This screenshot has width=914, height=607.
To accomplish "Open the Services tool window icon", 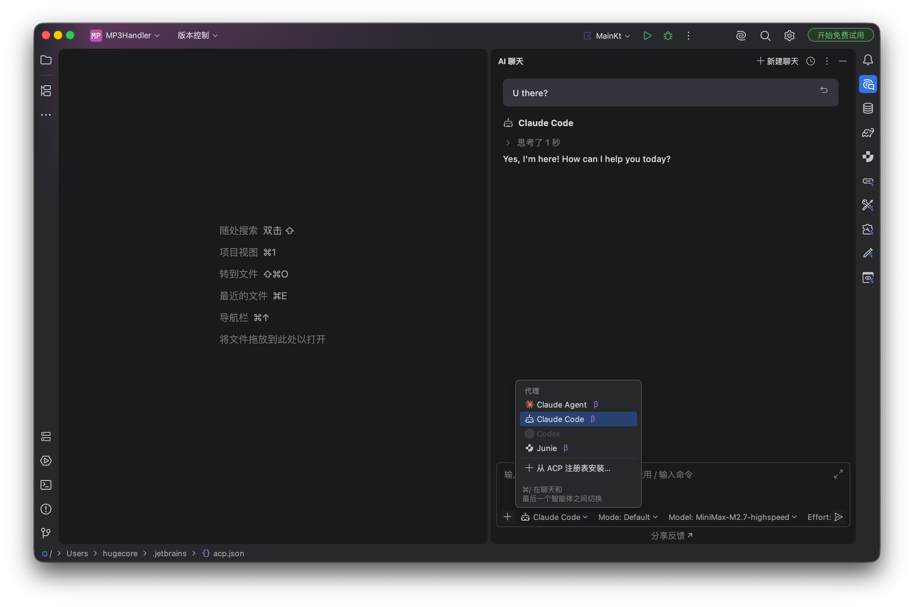I will pyautogui.click(x=46, y=436).
